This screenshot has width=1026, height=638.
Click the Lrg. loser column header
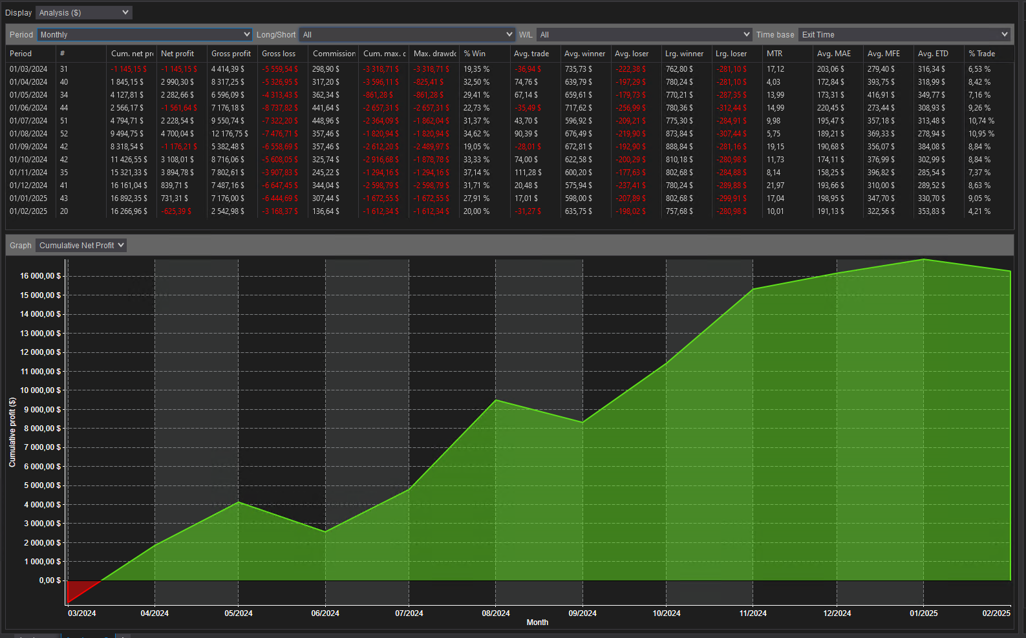(737, 54)
